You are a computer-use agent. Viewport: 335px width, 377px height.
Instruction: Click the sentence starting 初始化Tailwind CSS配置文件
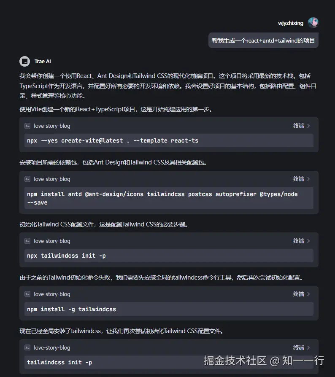pyautogui.click(x=104, y=225)
